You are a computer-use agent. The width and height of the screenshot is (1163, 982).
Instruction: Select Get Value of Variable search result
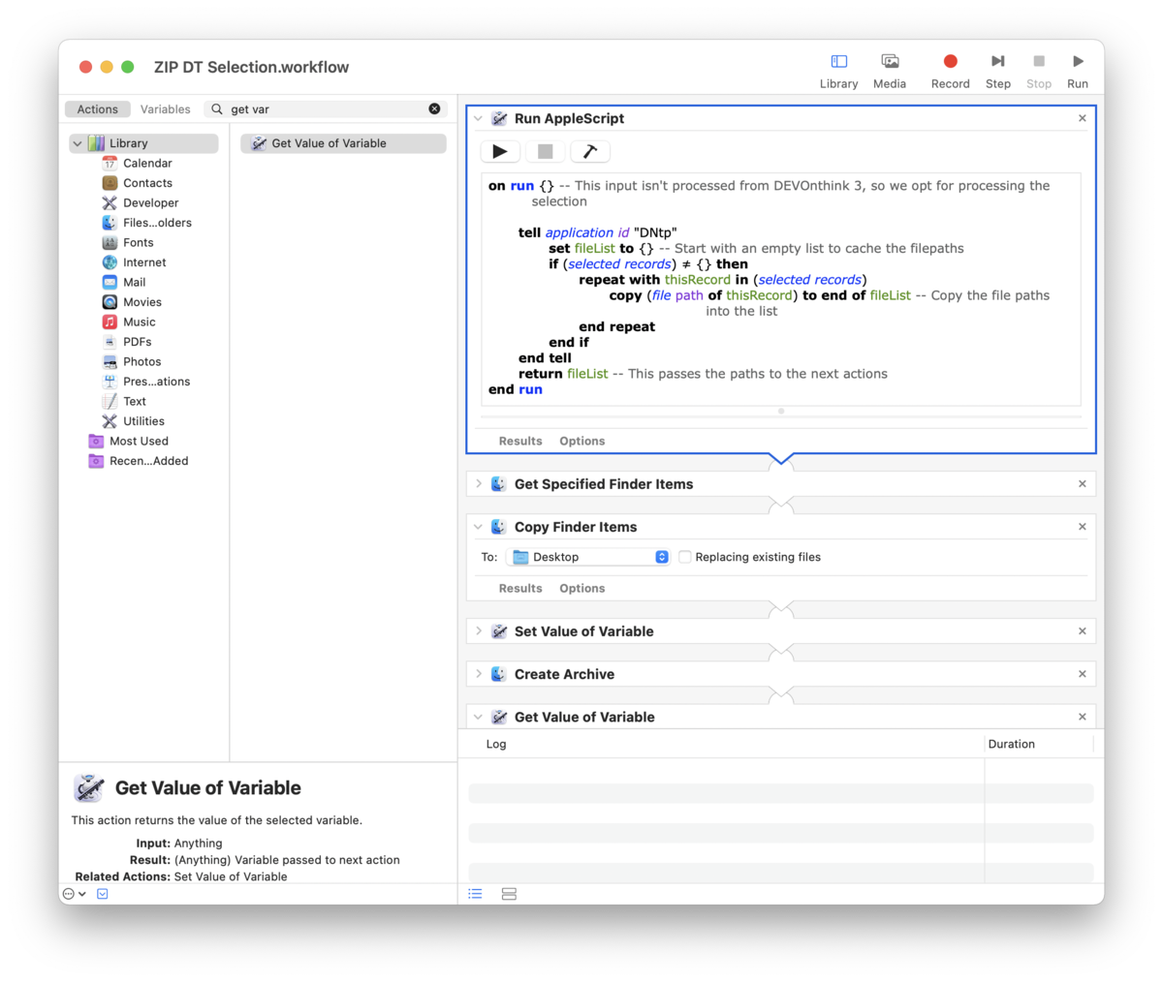(343, 143)
